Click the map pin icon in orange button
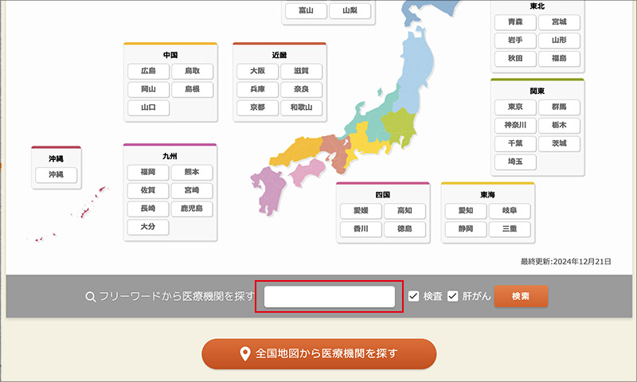This screenshot has width=637, height=382. click(x=244, y=353)
